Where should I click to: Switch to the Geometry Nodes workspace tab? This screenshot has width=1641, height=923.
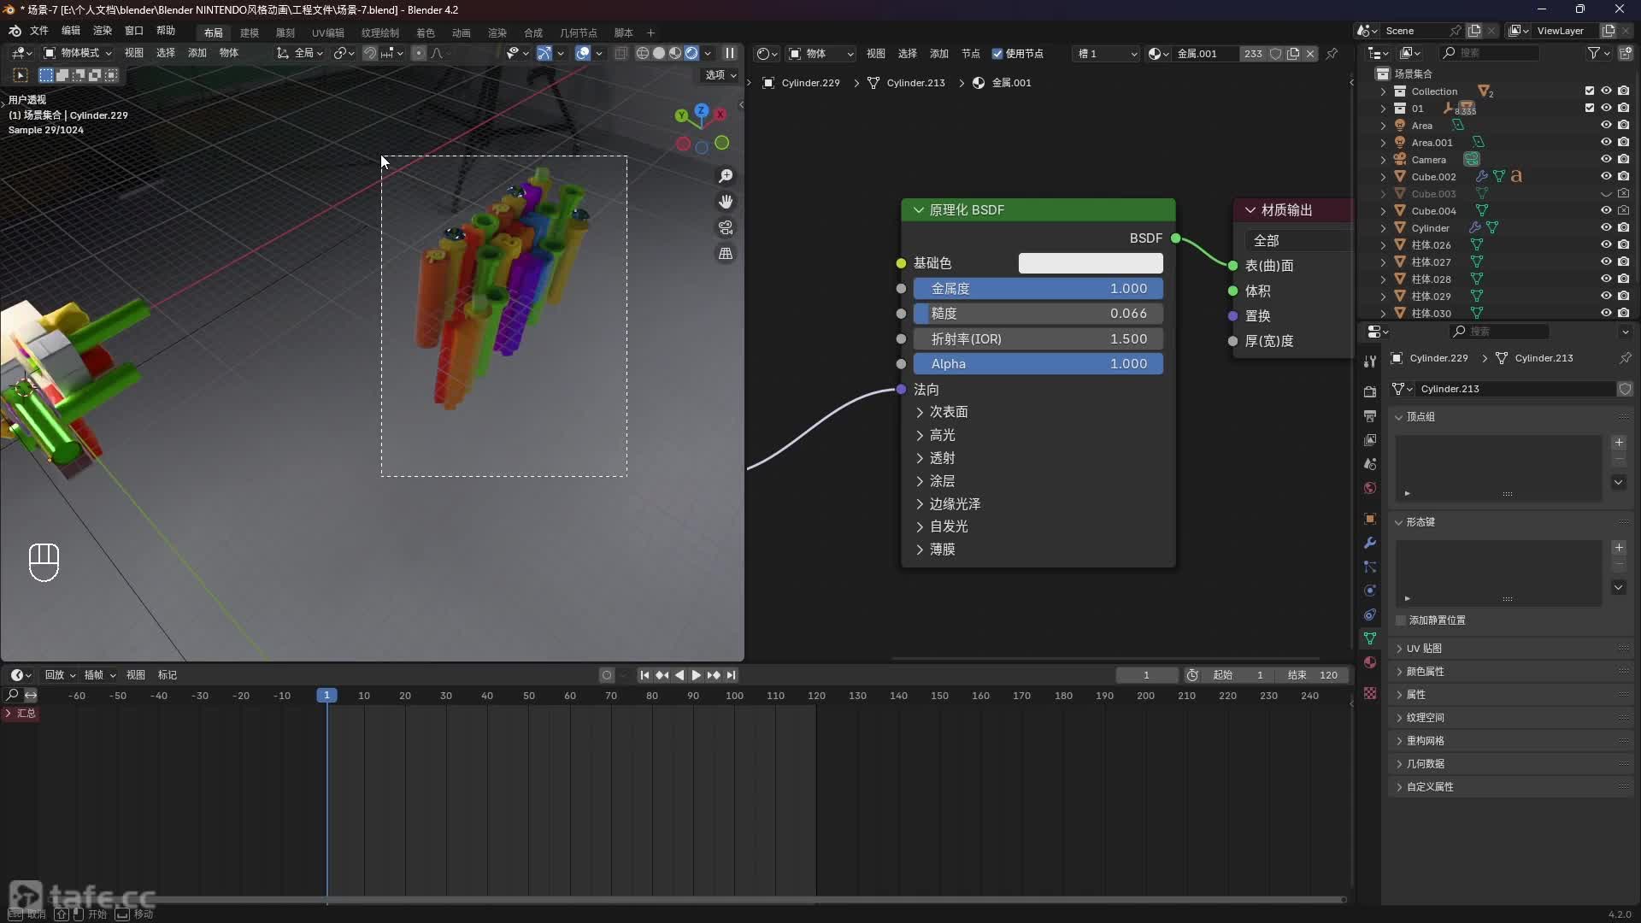(579, 32)
